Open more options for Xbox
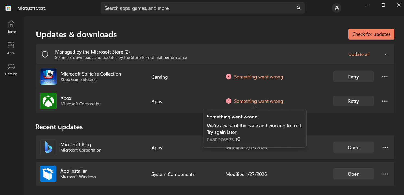This screenshot has width=404, height=195. tap(385, 101)
